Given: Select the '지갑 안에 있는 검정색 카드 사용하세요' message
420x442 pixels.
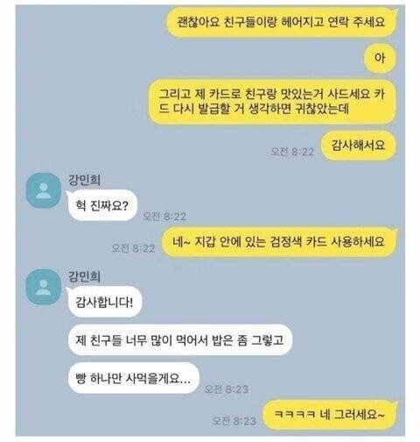Looking at the screenshot, I should pyautogui.click(x=279, y=242).
